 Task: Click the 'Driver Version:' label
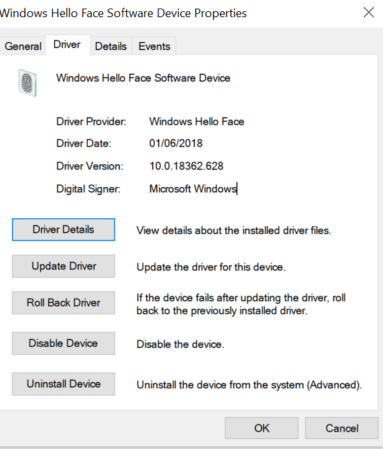click(90, 166)
